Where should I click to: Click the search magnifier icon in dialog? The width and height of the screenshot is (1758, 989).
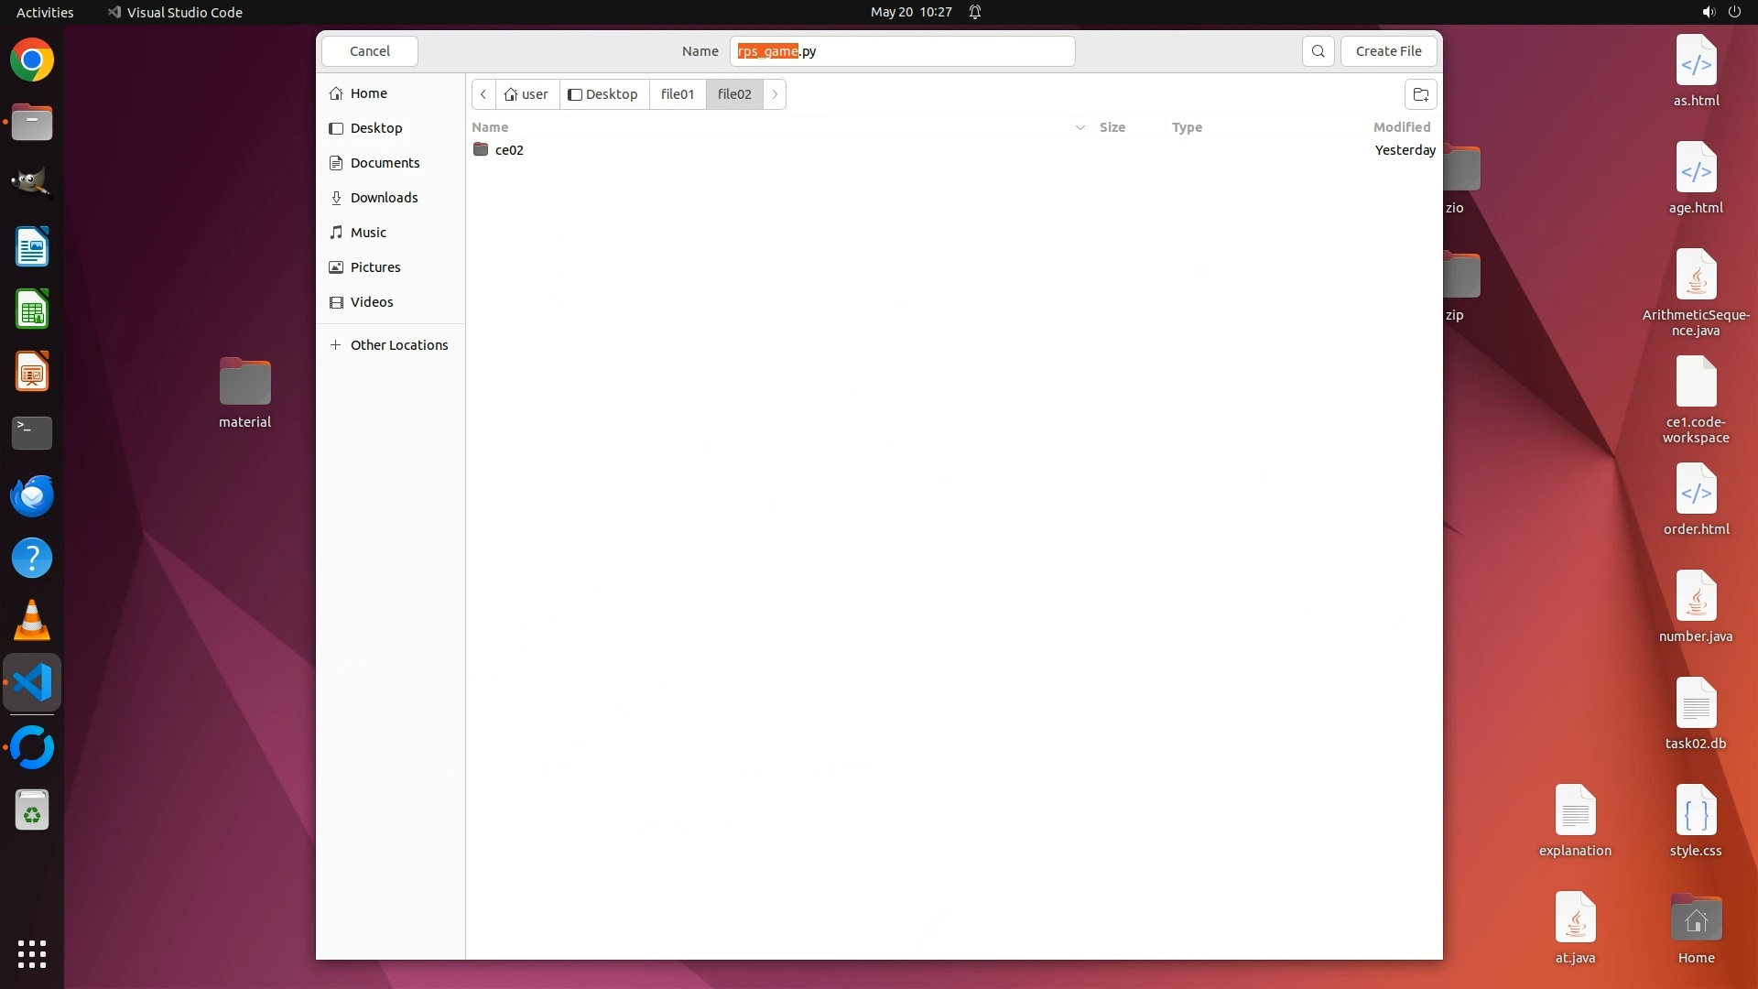point(1318,51)
